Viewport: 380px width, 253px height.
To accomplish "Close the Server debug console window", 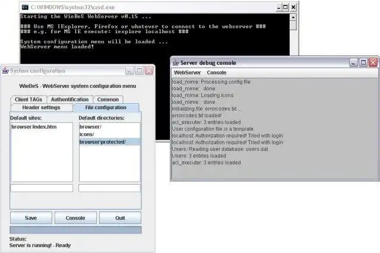I will 373,63.
